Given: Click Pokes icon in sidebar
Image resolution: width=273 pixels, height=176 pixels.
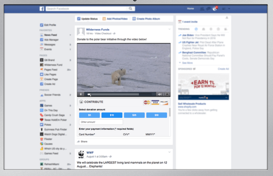Looking at the screenshot, I should 42,125.
